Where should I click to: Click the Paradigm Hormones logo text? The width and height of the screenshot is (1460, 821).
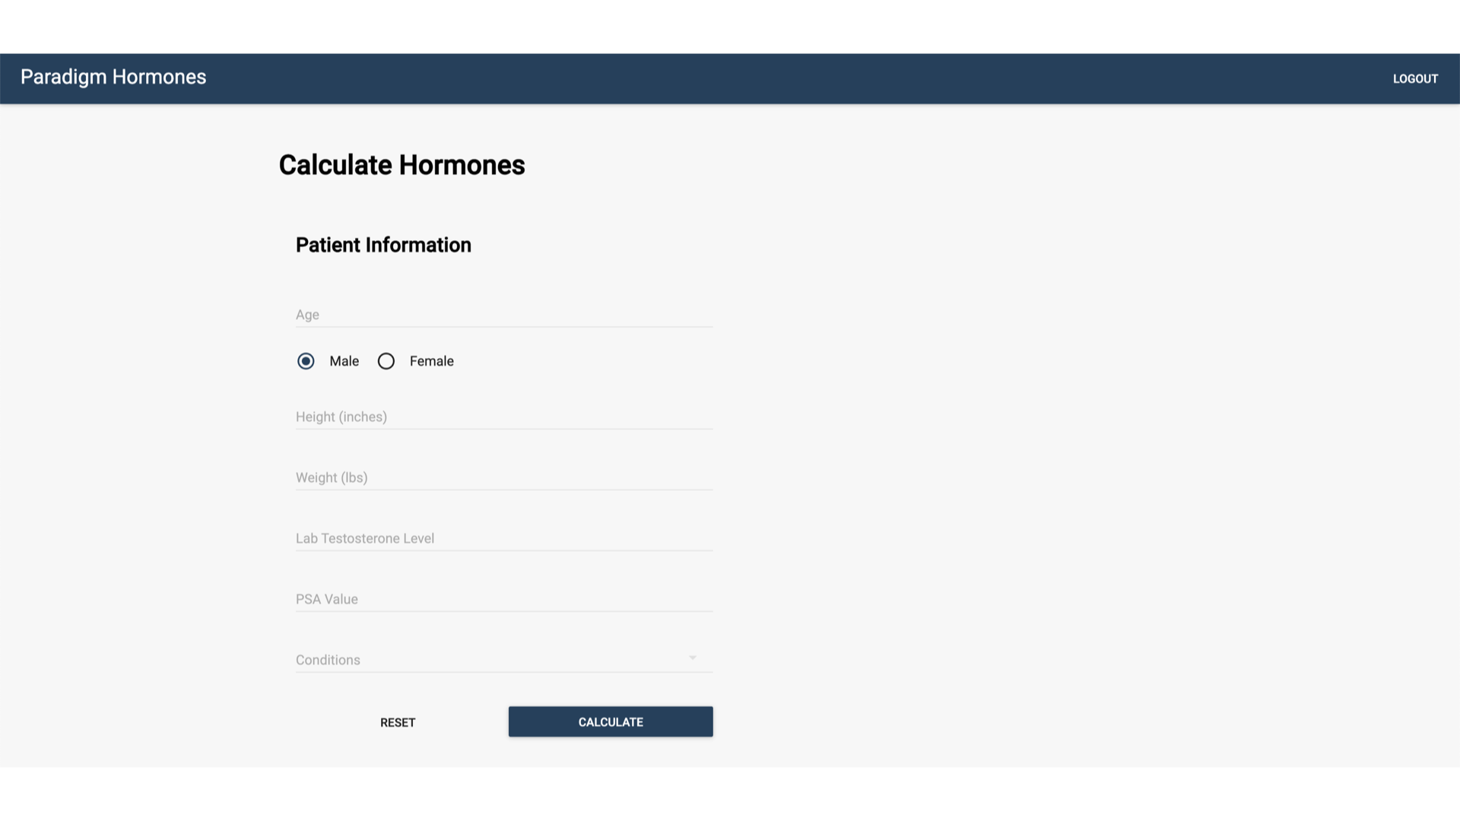coord(113,78)
